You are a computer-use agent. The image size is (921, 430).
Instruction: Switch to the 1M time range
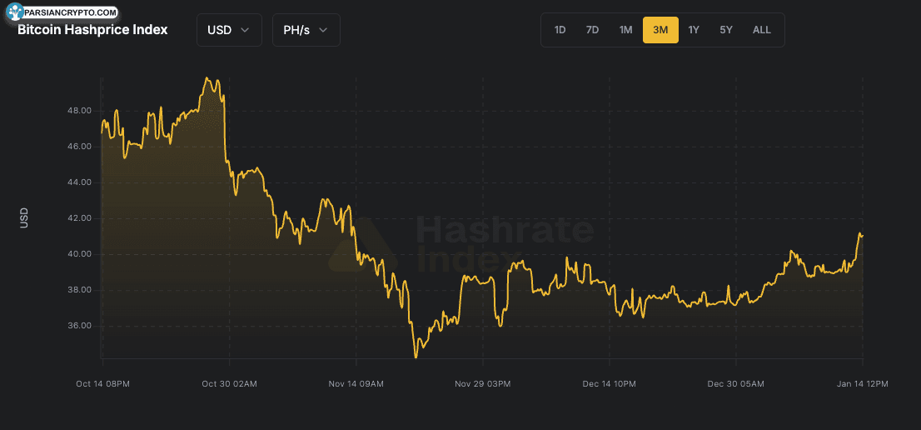[x=625, y=30]
